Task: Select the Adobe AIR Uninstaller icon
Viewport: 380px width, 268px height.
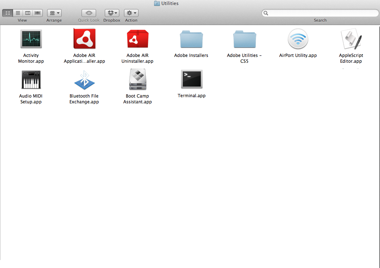Action: click(138, 39)
